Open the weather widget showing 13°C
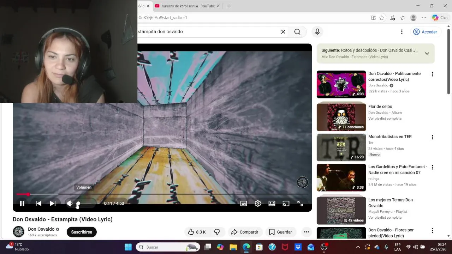Image resolution: width=452 pixels, height=254 pixels. tap(18, 247)
